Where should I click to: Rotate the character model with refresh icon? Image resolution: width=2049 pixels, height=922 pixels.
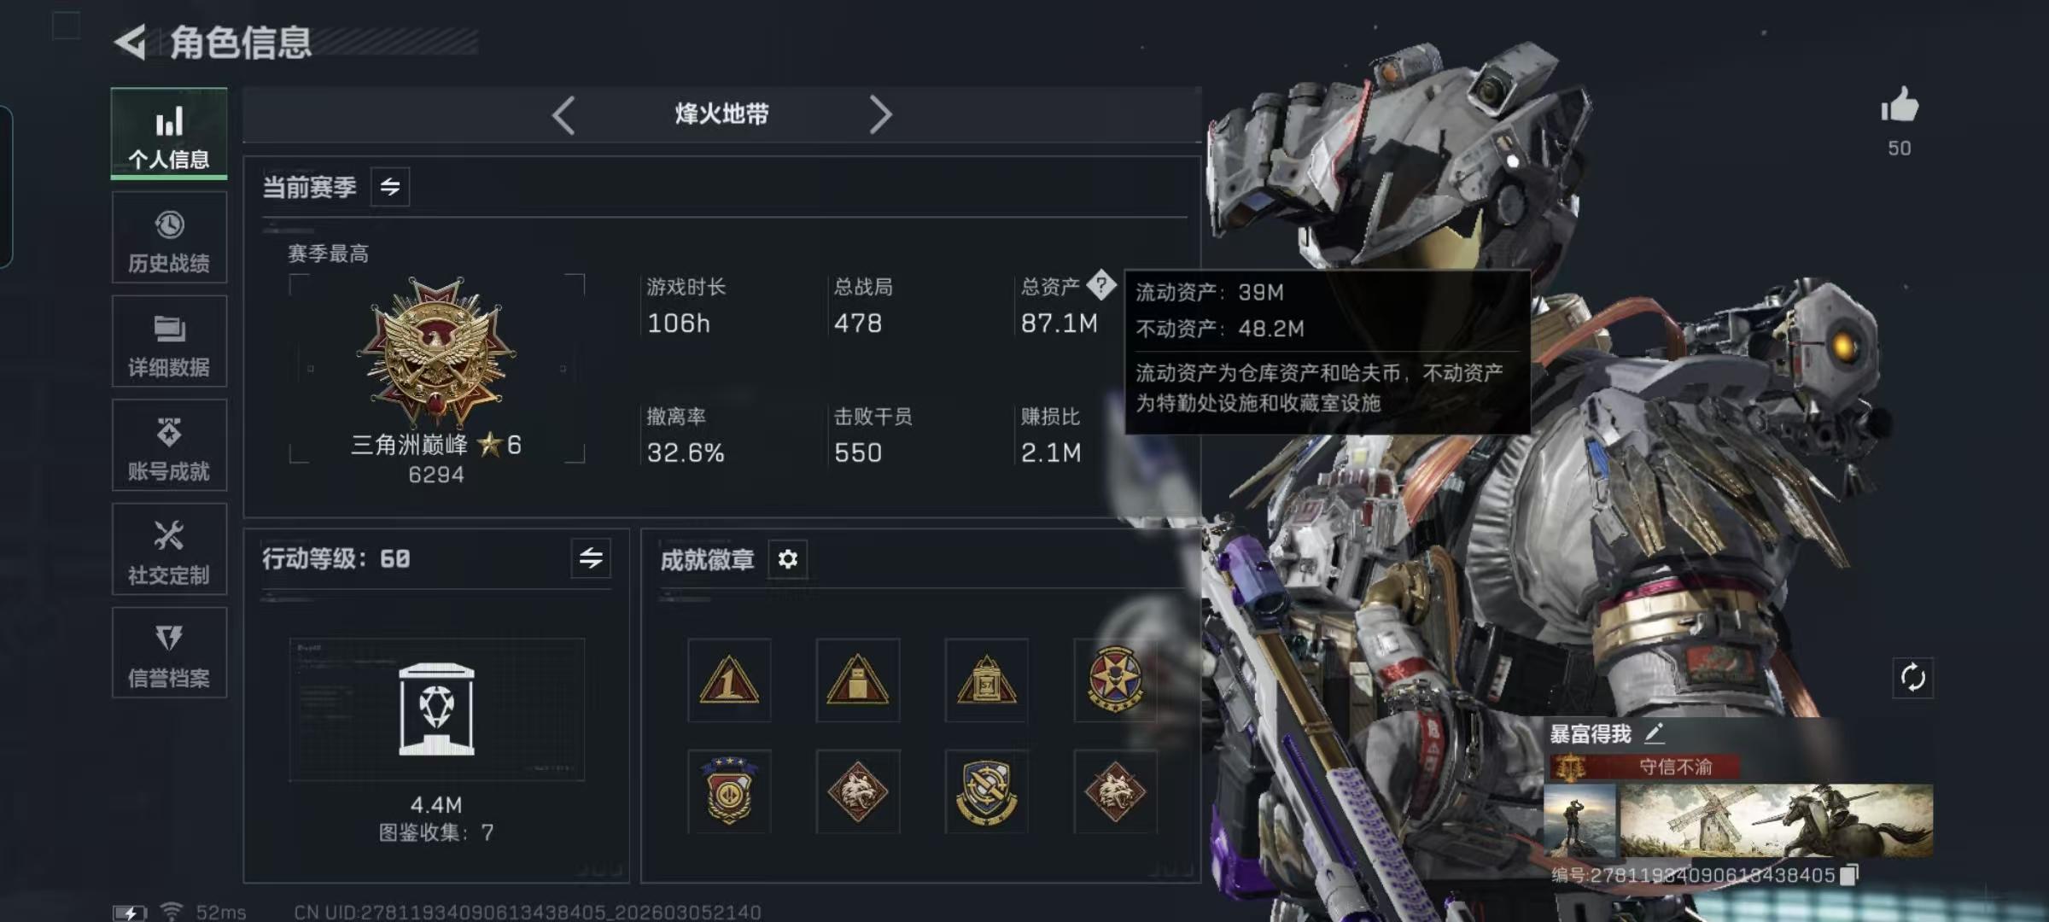(1912, 678)
